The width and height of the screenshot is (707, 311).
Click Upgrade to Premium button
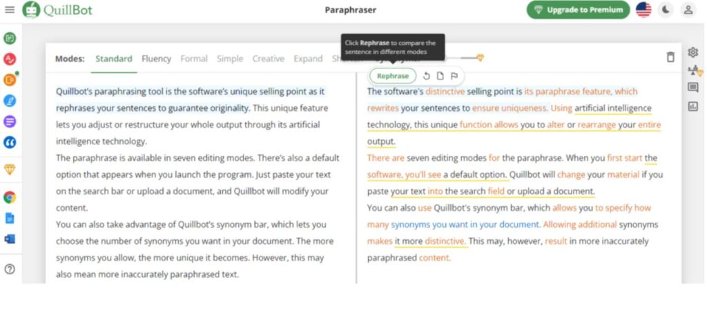pyautogui.click(x=578, y=10)
